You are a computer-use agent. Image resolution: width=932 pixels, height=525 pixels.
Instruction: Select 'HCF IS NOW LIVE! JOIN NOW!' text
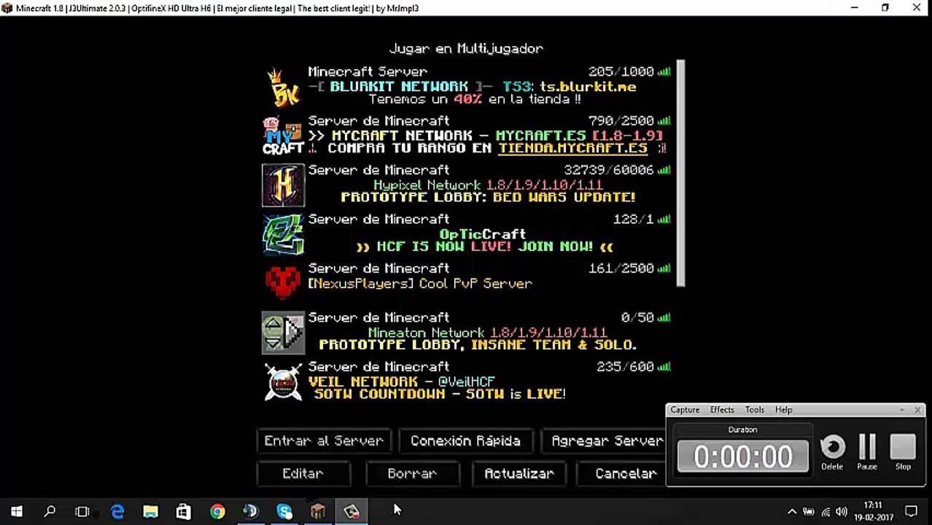point(484,246)
